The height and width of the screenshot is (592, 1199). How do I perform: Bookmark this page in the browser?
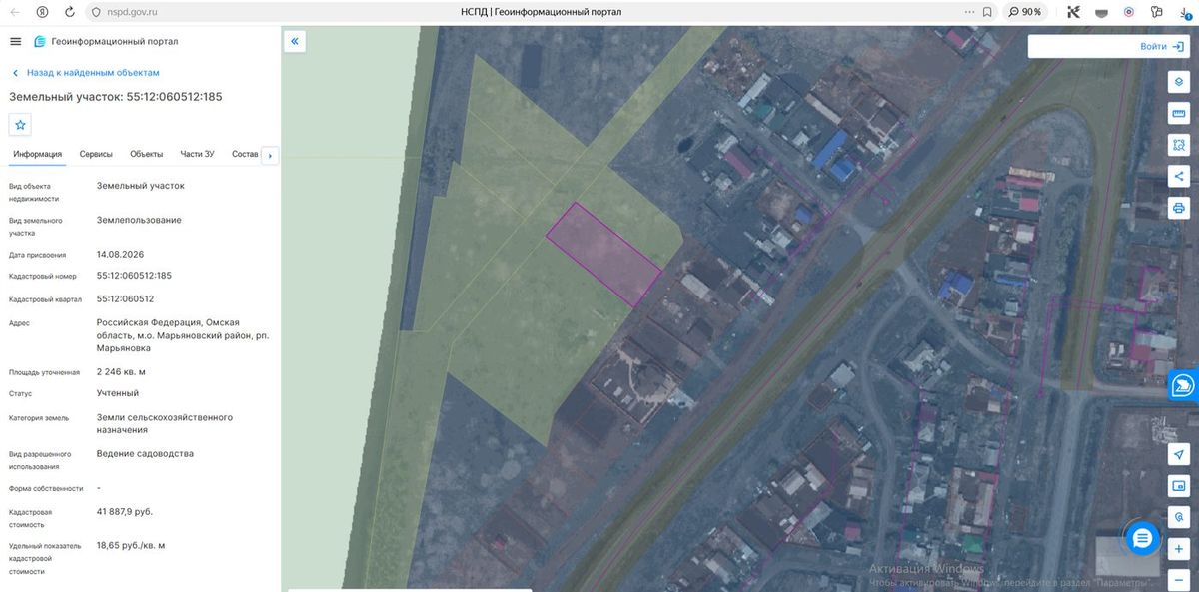click(x=987, y=12)
